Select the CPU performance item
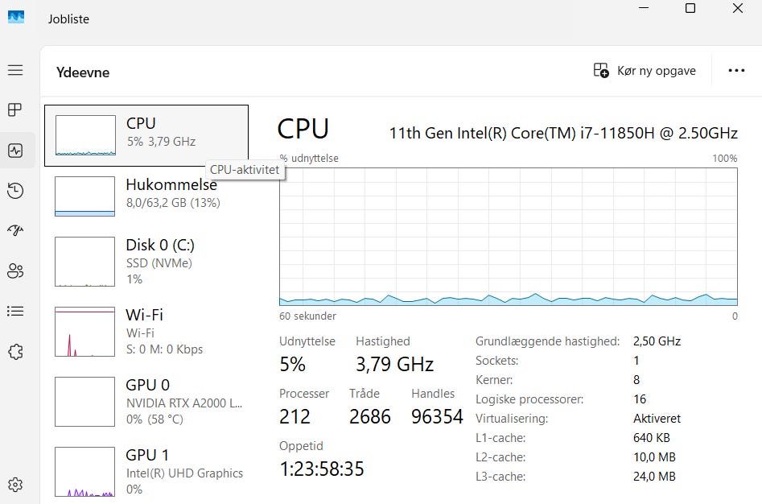The image size is (762, 504). (x=146, y=135)
